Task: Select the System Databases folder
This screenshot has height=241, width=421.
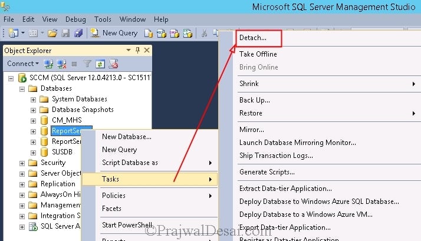Action: tap(80, 99)
